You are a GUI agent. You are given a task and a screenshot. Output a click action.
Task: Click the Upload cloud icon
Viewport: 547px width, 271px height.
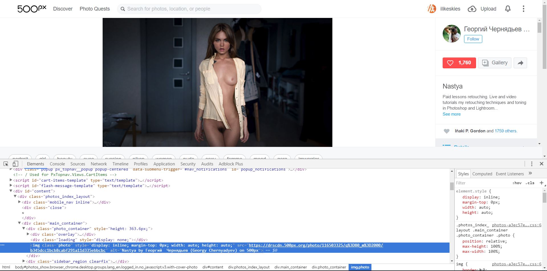472,9
